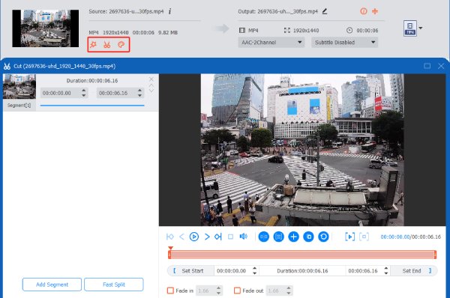Click the scissors cut icon under source info
This screenshot has height=298, width=450.
coord(107,45)
